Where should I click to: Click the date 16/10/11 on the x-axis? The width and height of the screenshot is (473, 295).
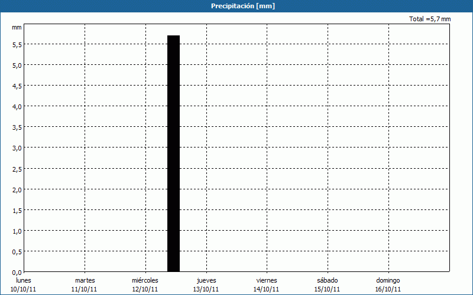click(388, 289)
